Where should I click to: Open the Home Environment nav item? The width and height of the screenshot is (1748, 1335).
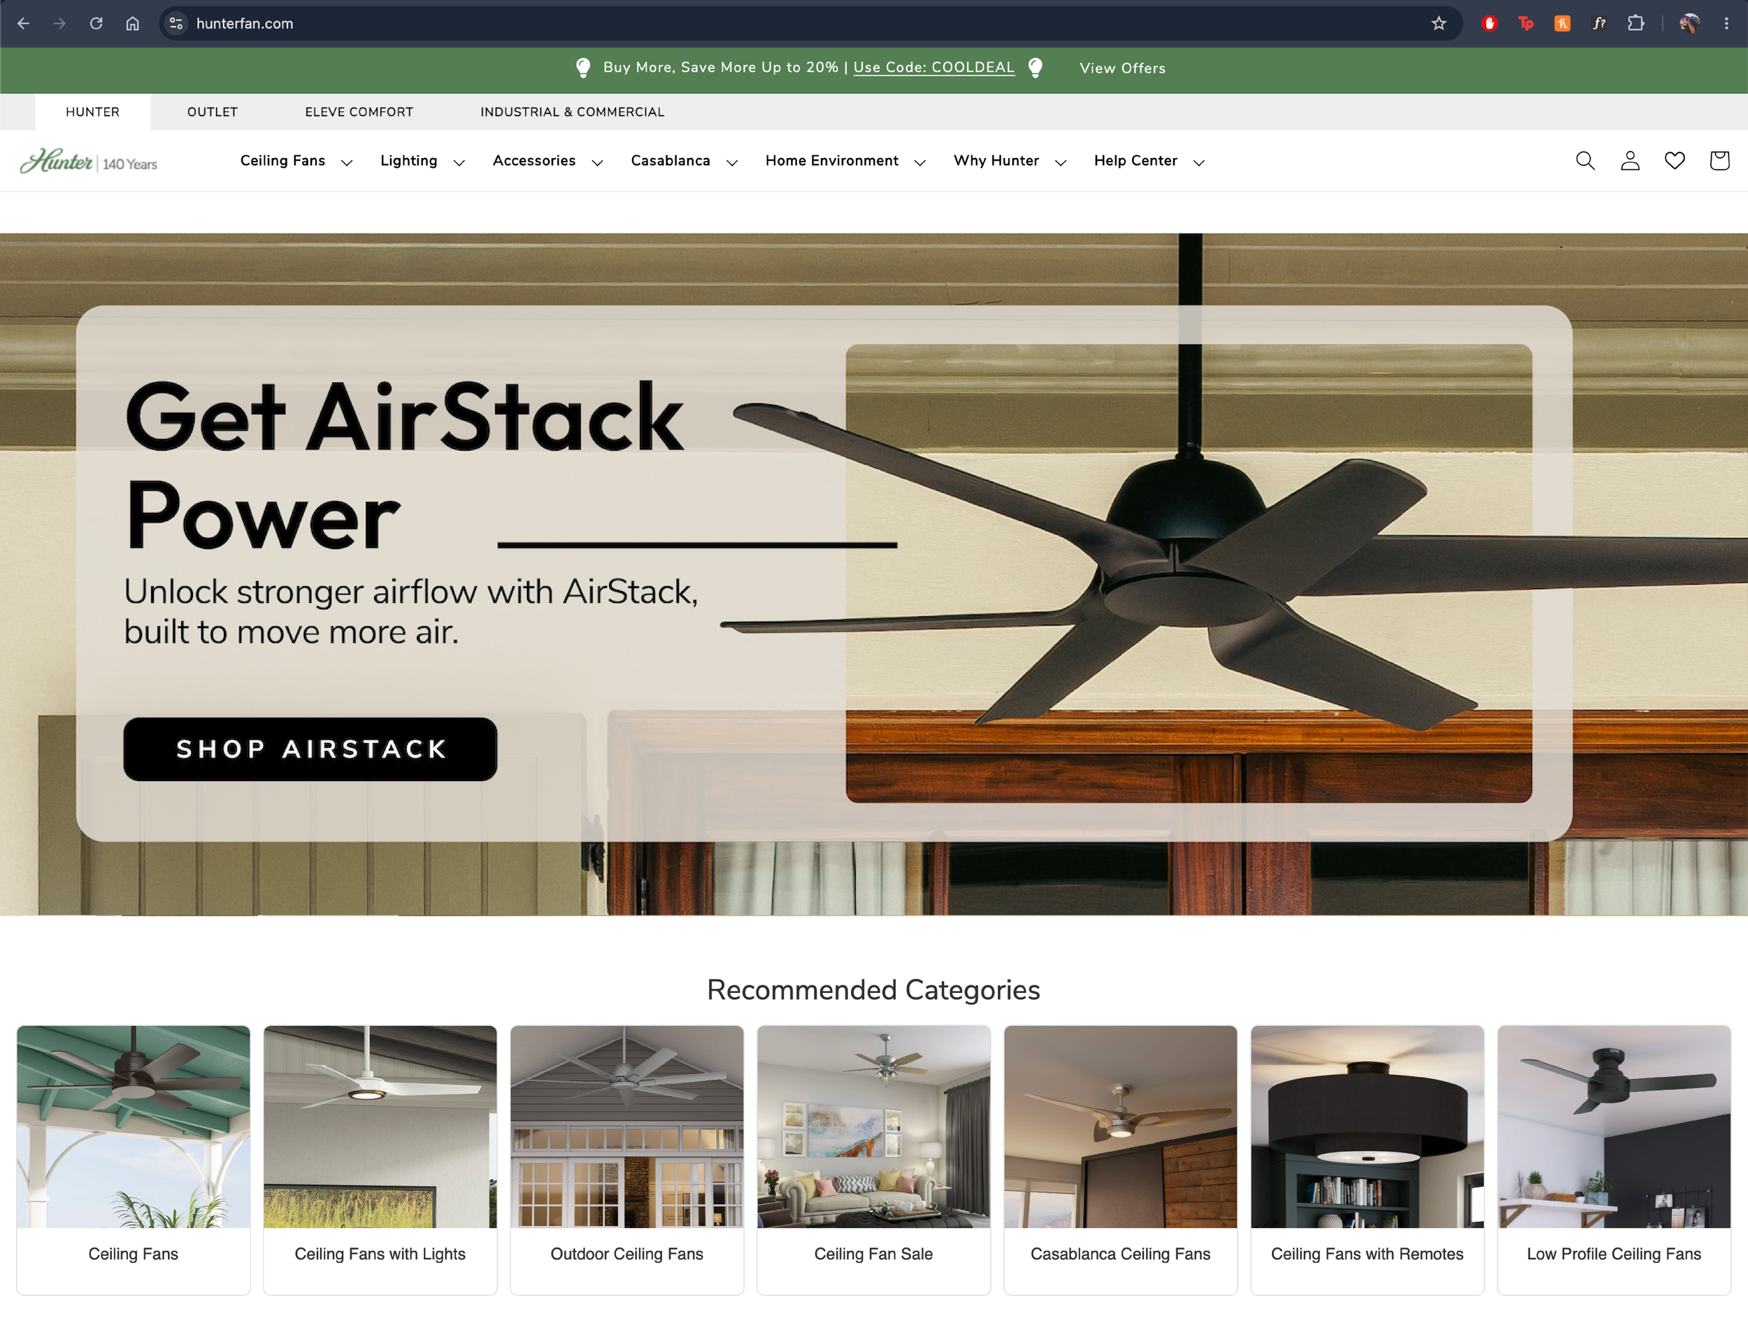[x=832, y=161]
